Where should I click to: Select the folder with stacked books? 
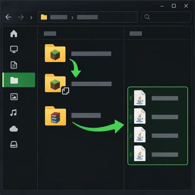(55, 116)
